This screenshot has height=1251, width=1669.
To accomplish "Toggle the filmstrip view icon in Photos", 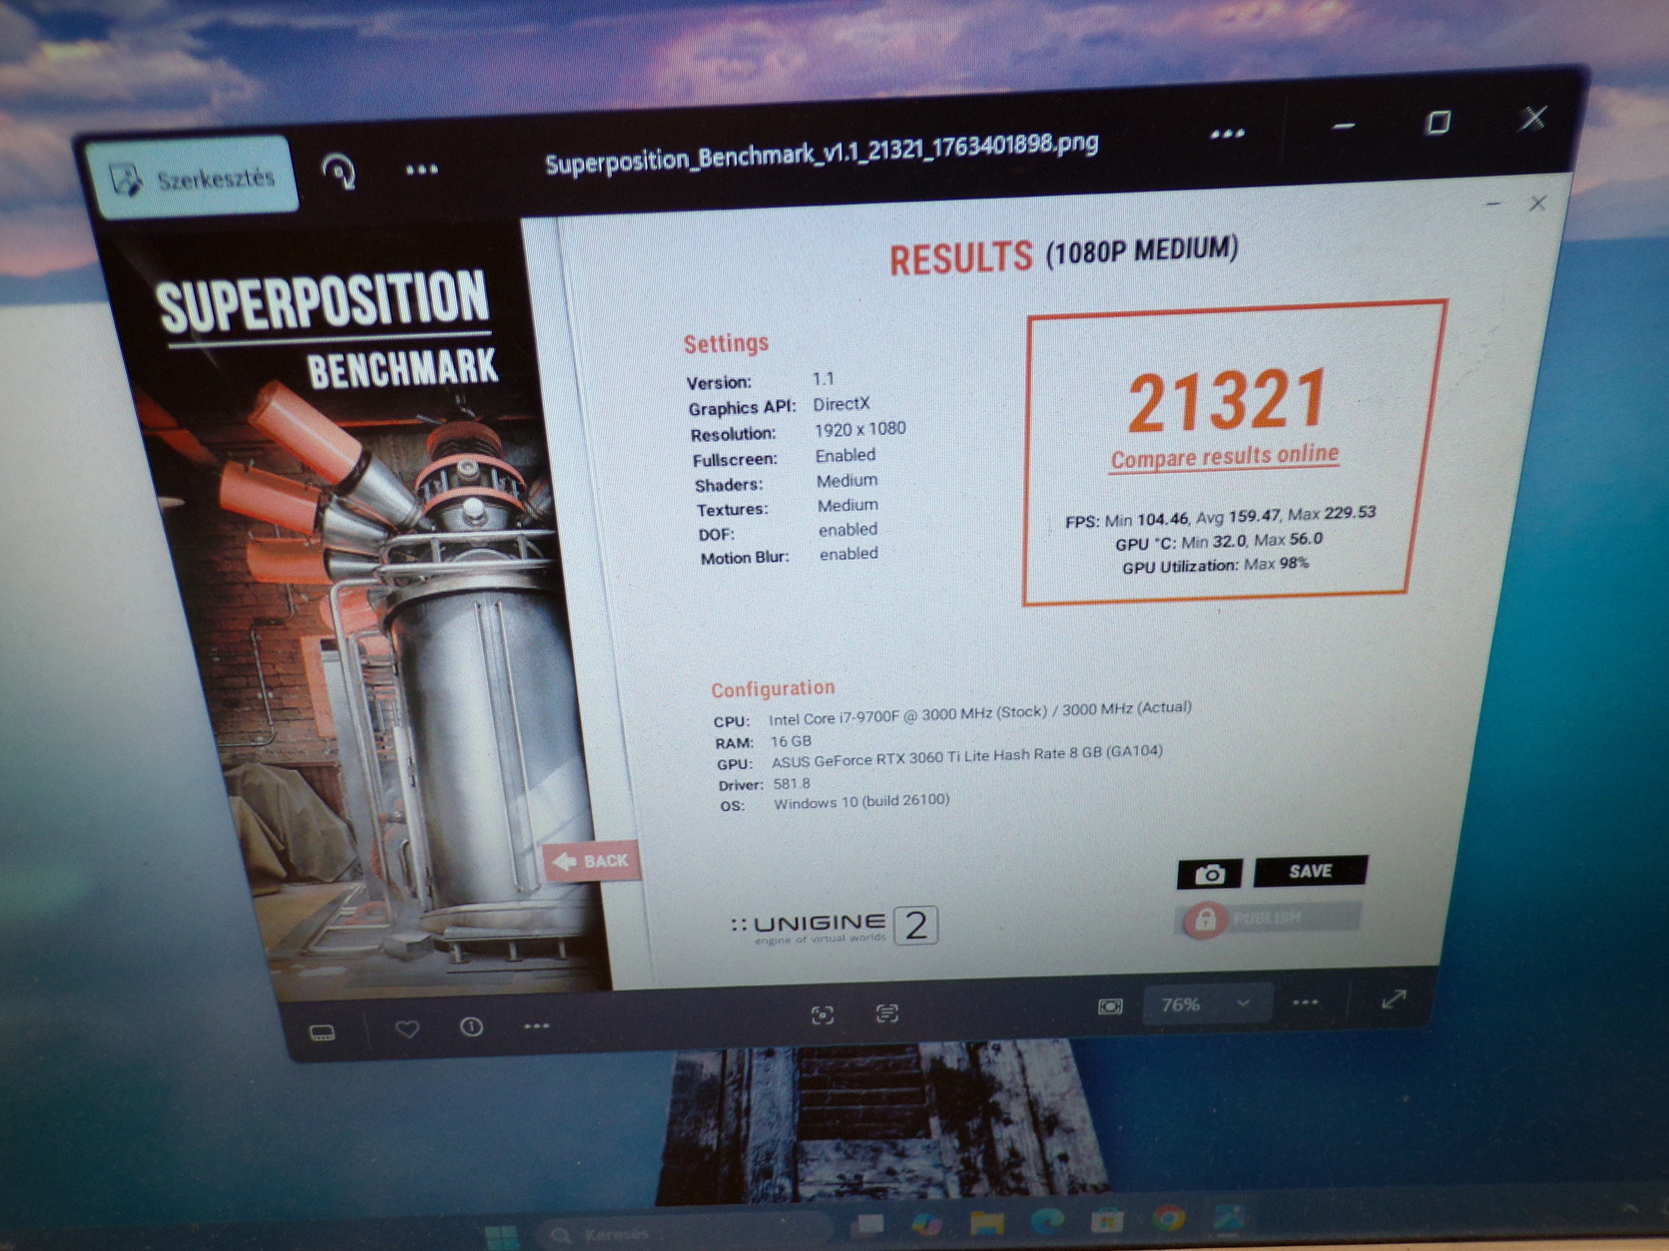I will point(322,1033).
